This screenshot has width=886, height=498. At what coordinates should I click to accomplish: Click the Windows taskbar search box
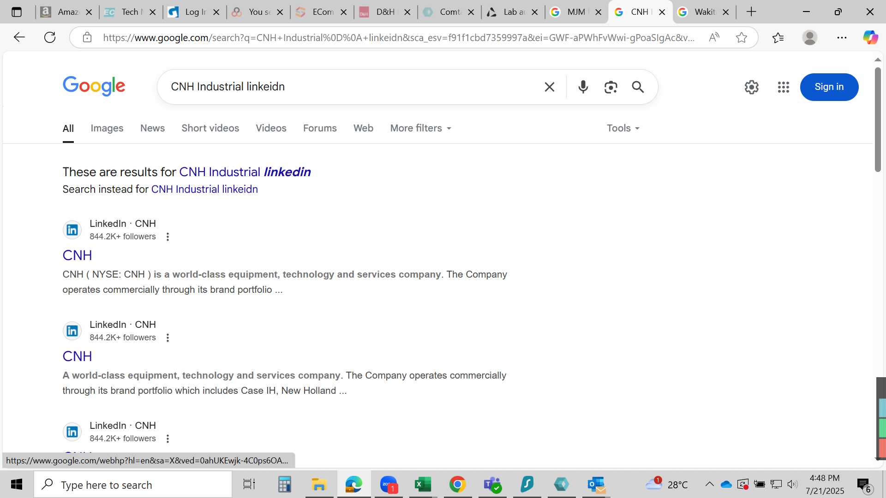(x=133, y=485)
